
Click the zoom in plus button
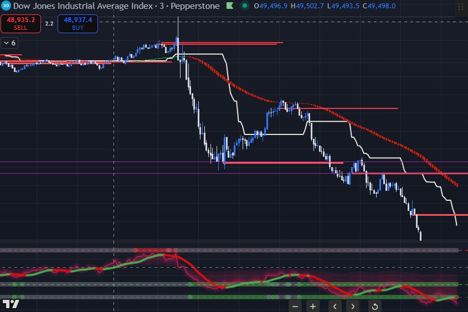pos(313,306)
